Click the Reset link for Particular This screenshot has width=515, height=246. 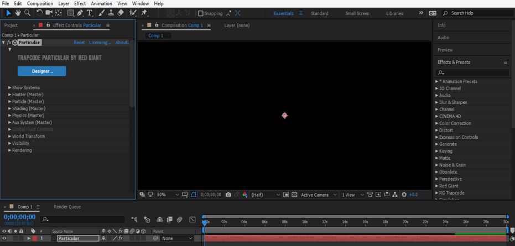(x=79, y=43)
